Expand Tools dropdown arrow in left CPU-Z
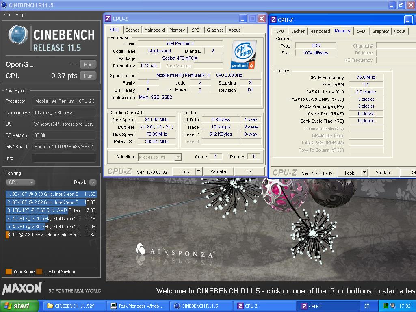The image size is (416, 312). pyautogui.click(x=199, y=172)
